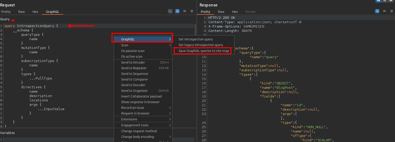Open the Response panel hamburger menu
395x142 pixels.
(x=392, y=11)
